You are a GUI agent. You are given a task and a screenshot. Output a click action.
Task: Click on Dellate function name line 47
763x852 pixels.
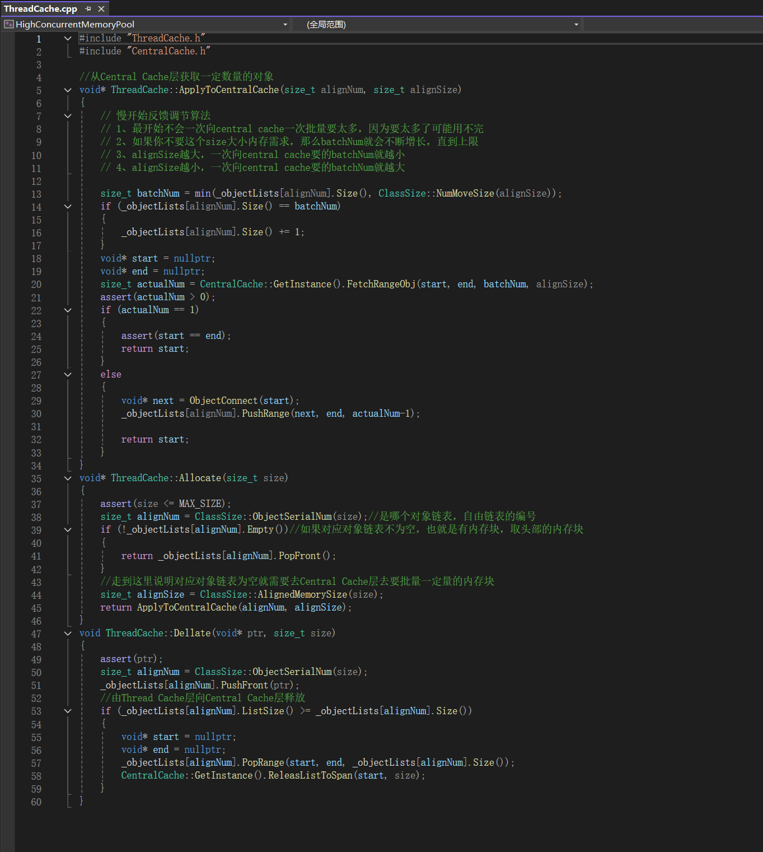192,633
